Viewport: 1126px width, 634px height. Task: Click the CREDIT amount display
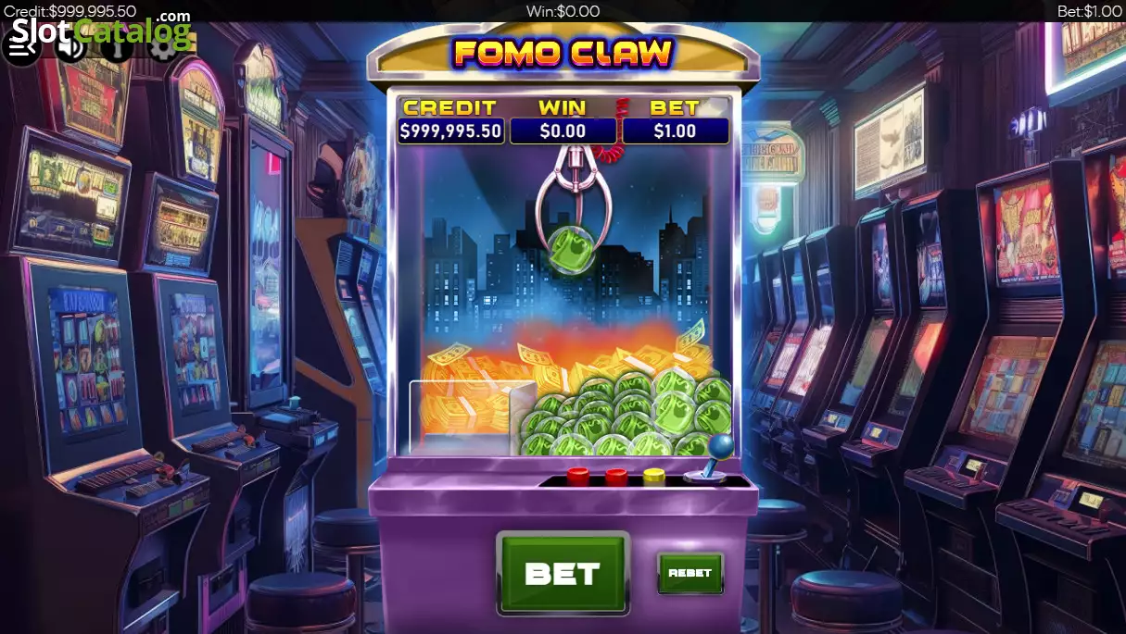coord(450,131)
